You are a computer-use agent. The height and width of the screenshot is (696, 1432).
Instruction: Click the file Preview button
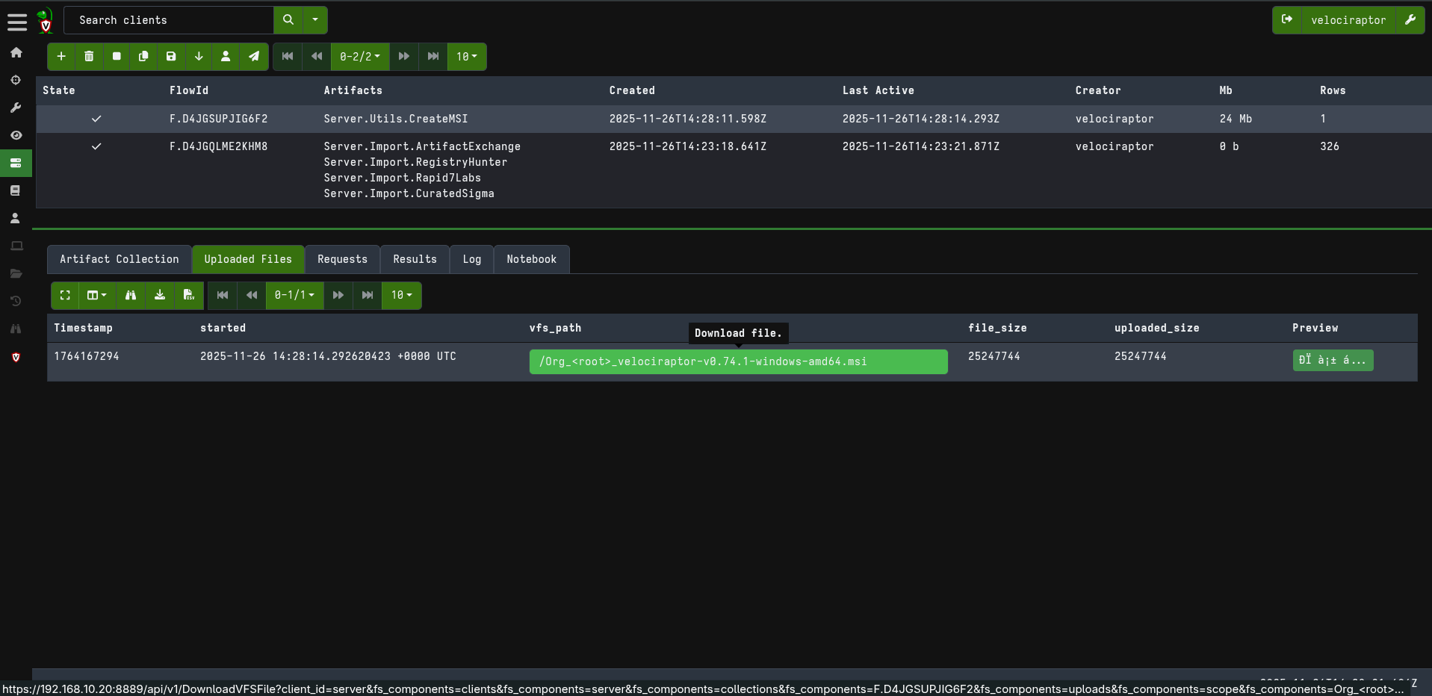coord(1332,361)
